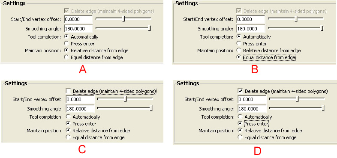Click Smoothing angle slider handle in panel B
Viewport: 337px width, 158px height.
(x=322, y=28)
